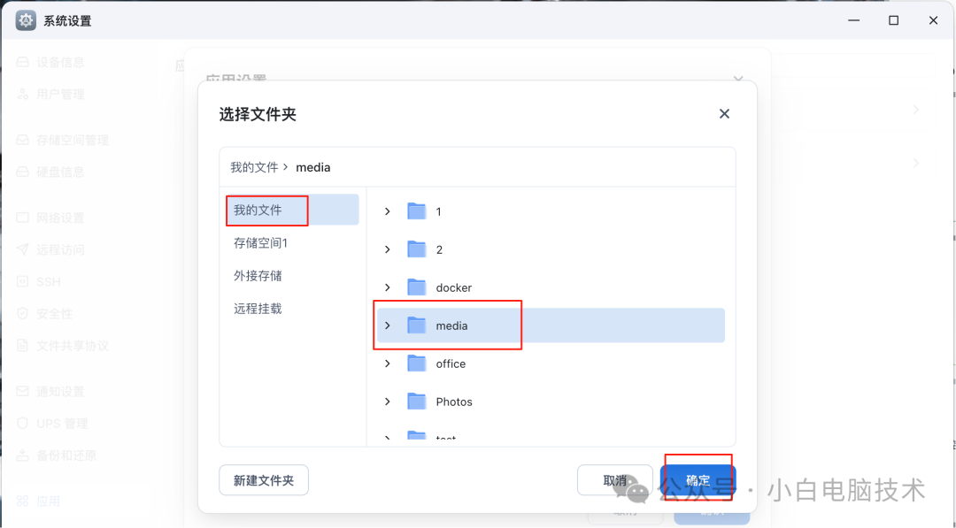
Task: Expand folder 2 chevron
Action: coord(387,249)
